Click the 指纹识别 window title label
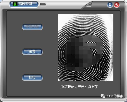Screen dimensions: 127x102 point(25,4)
